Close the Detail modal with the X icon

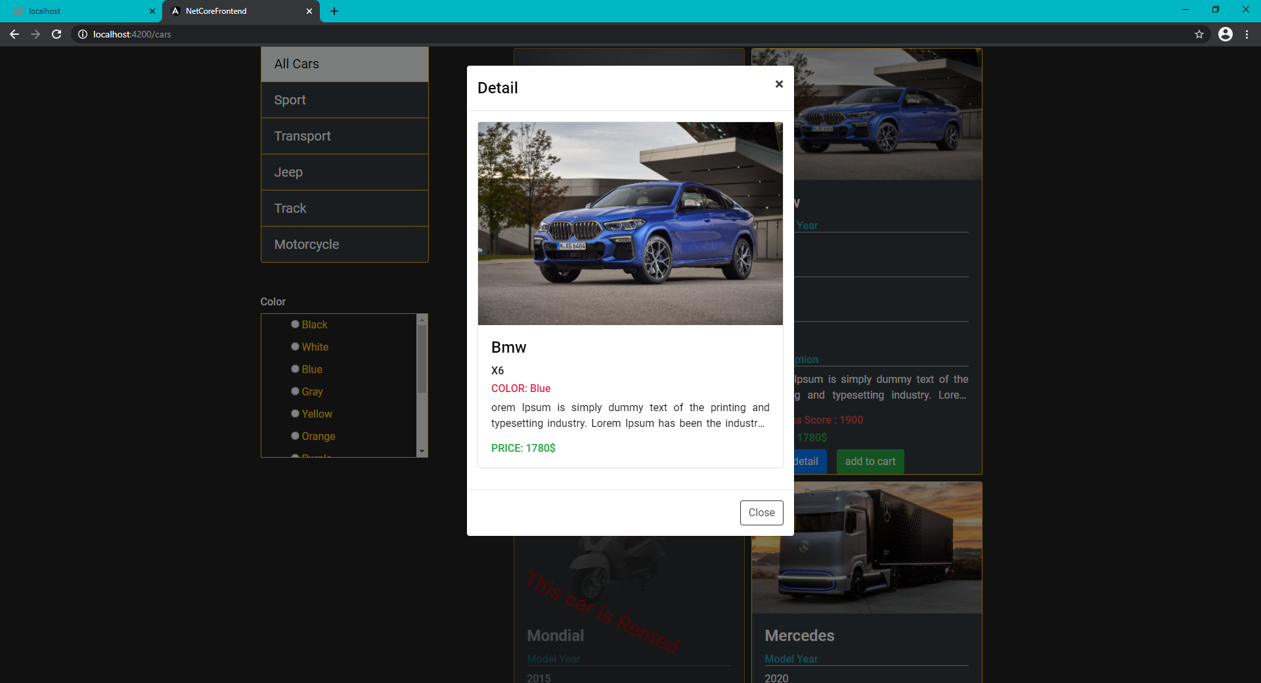click(x=779, y=84)
